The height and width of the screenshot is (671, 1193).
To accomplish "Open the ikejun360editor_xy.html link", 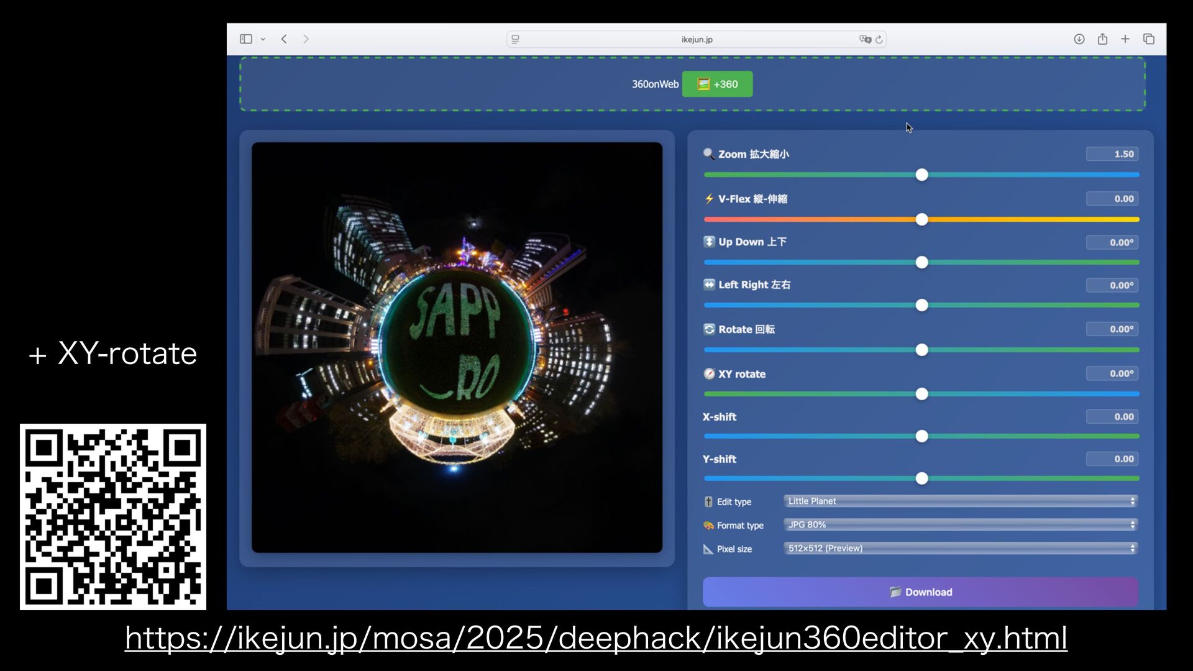I will (596, 638).
